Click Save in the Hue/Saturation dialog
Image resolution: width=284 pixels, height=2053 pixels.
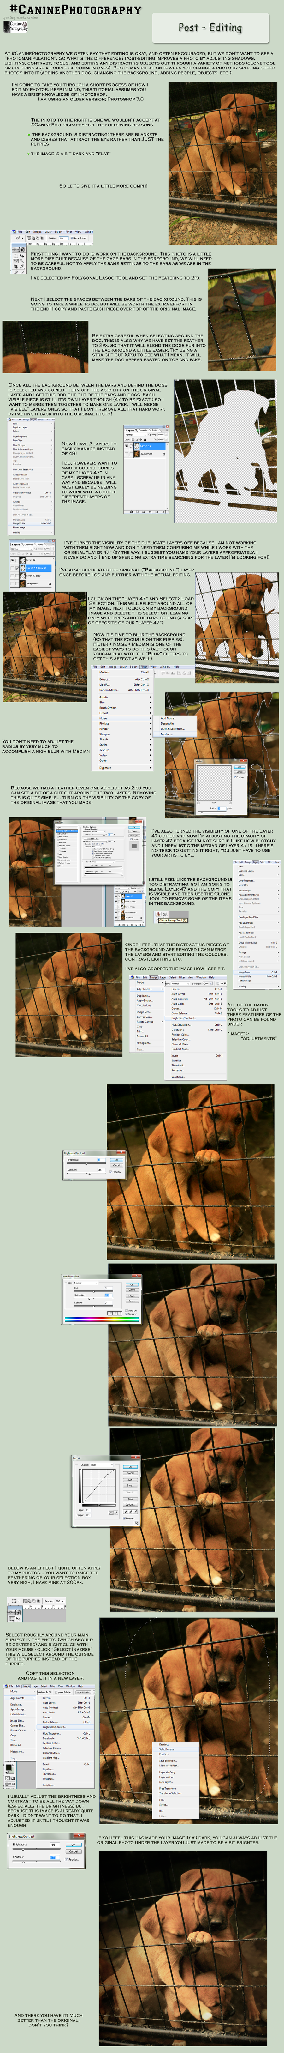(132, 1301)
